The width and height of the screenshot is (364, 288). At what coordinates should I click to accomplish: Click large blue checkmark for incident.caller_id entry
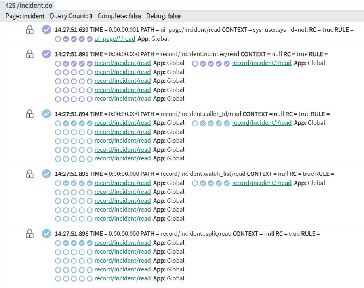pos(46,114)
